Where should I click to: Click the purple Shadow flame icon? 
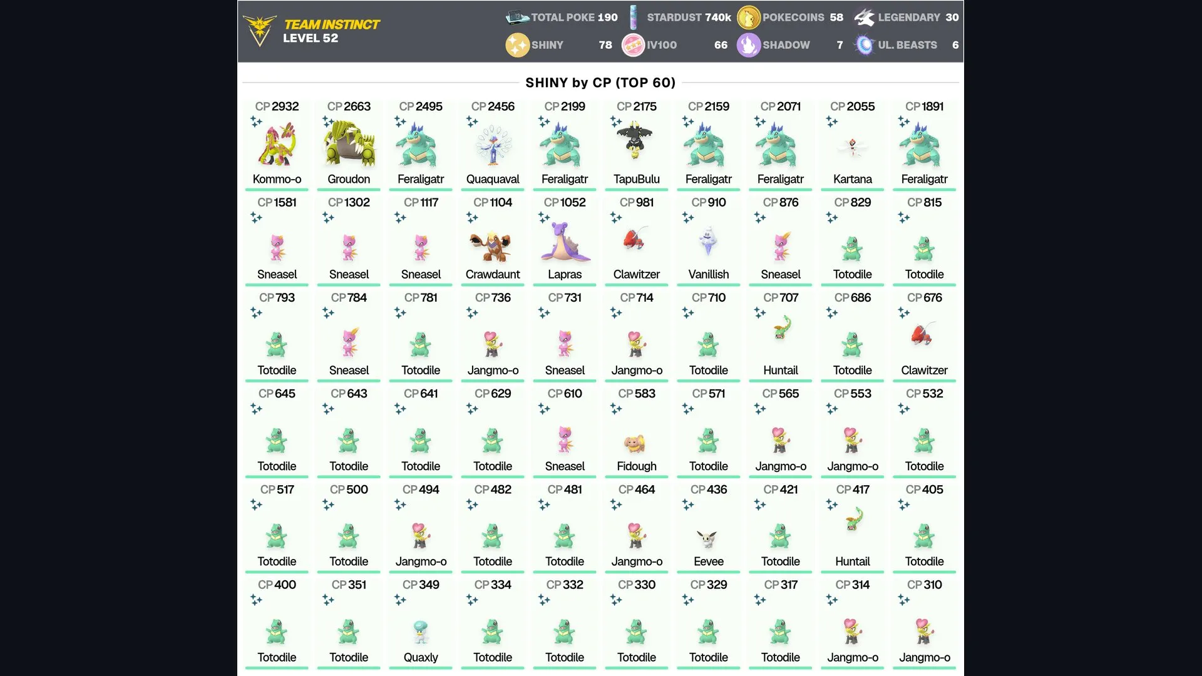tap(749, 45)
